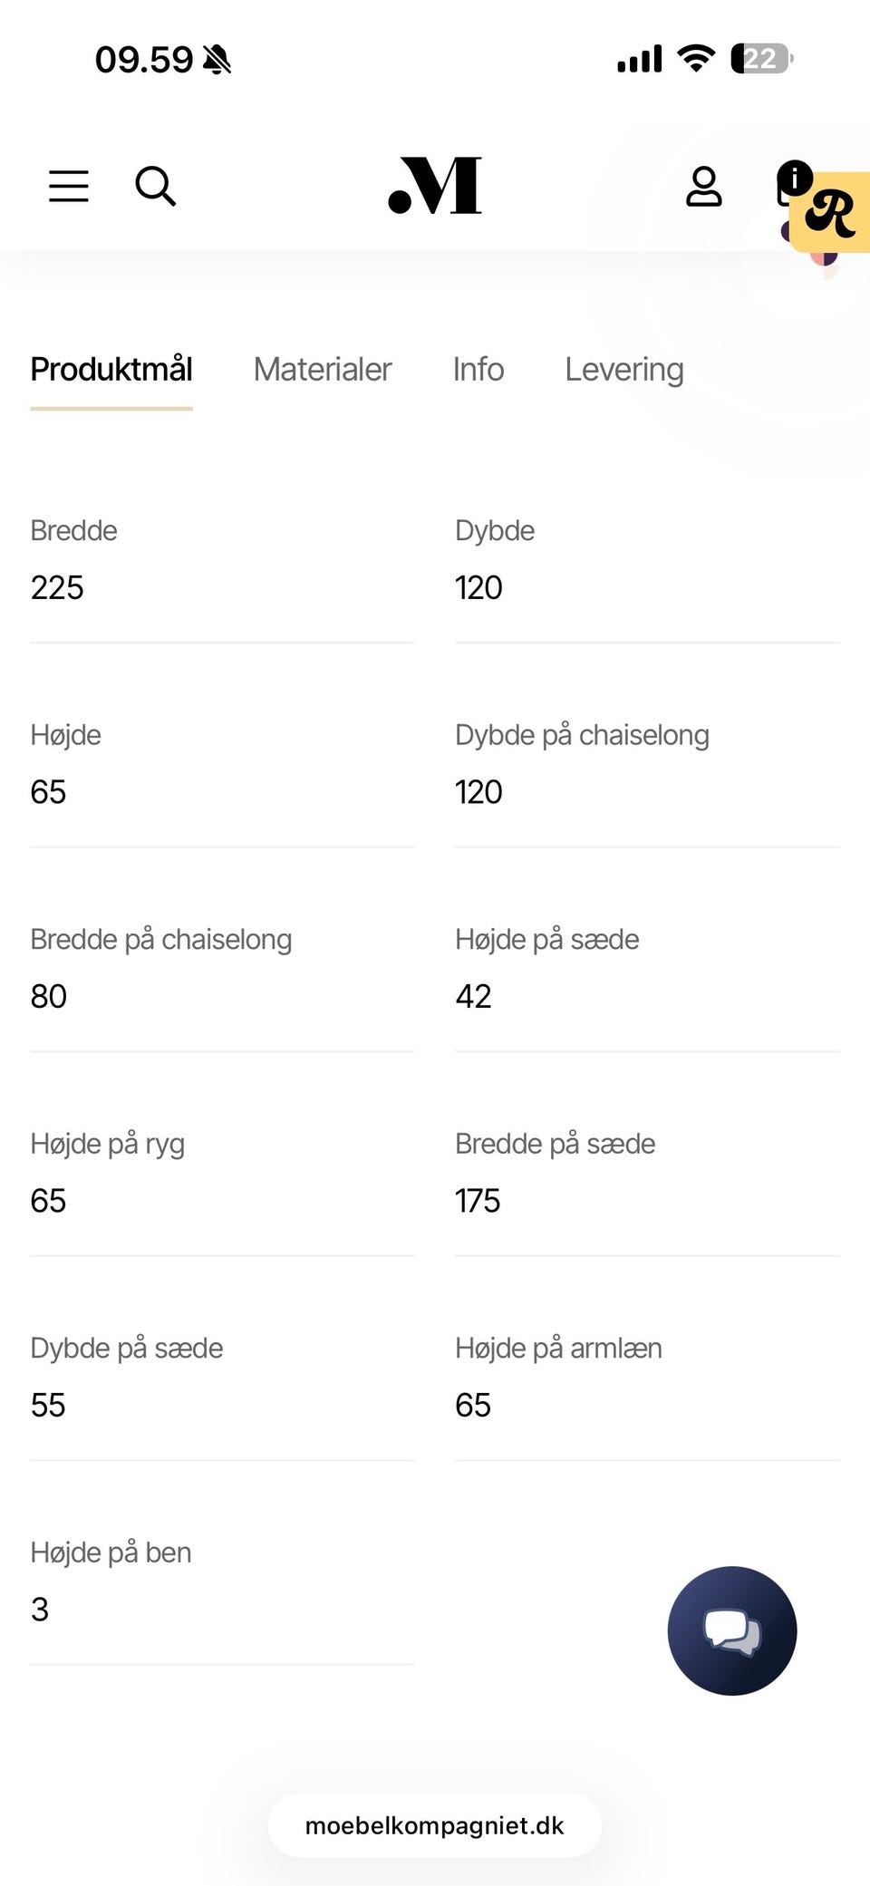Tap the yellow R badge
Image resolution: width=870 pixels, height=1886 pixels.
point(832,214)
